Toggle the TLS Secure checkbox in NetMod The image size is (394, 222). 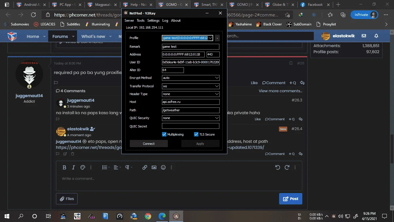pos(196,134)
